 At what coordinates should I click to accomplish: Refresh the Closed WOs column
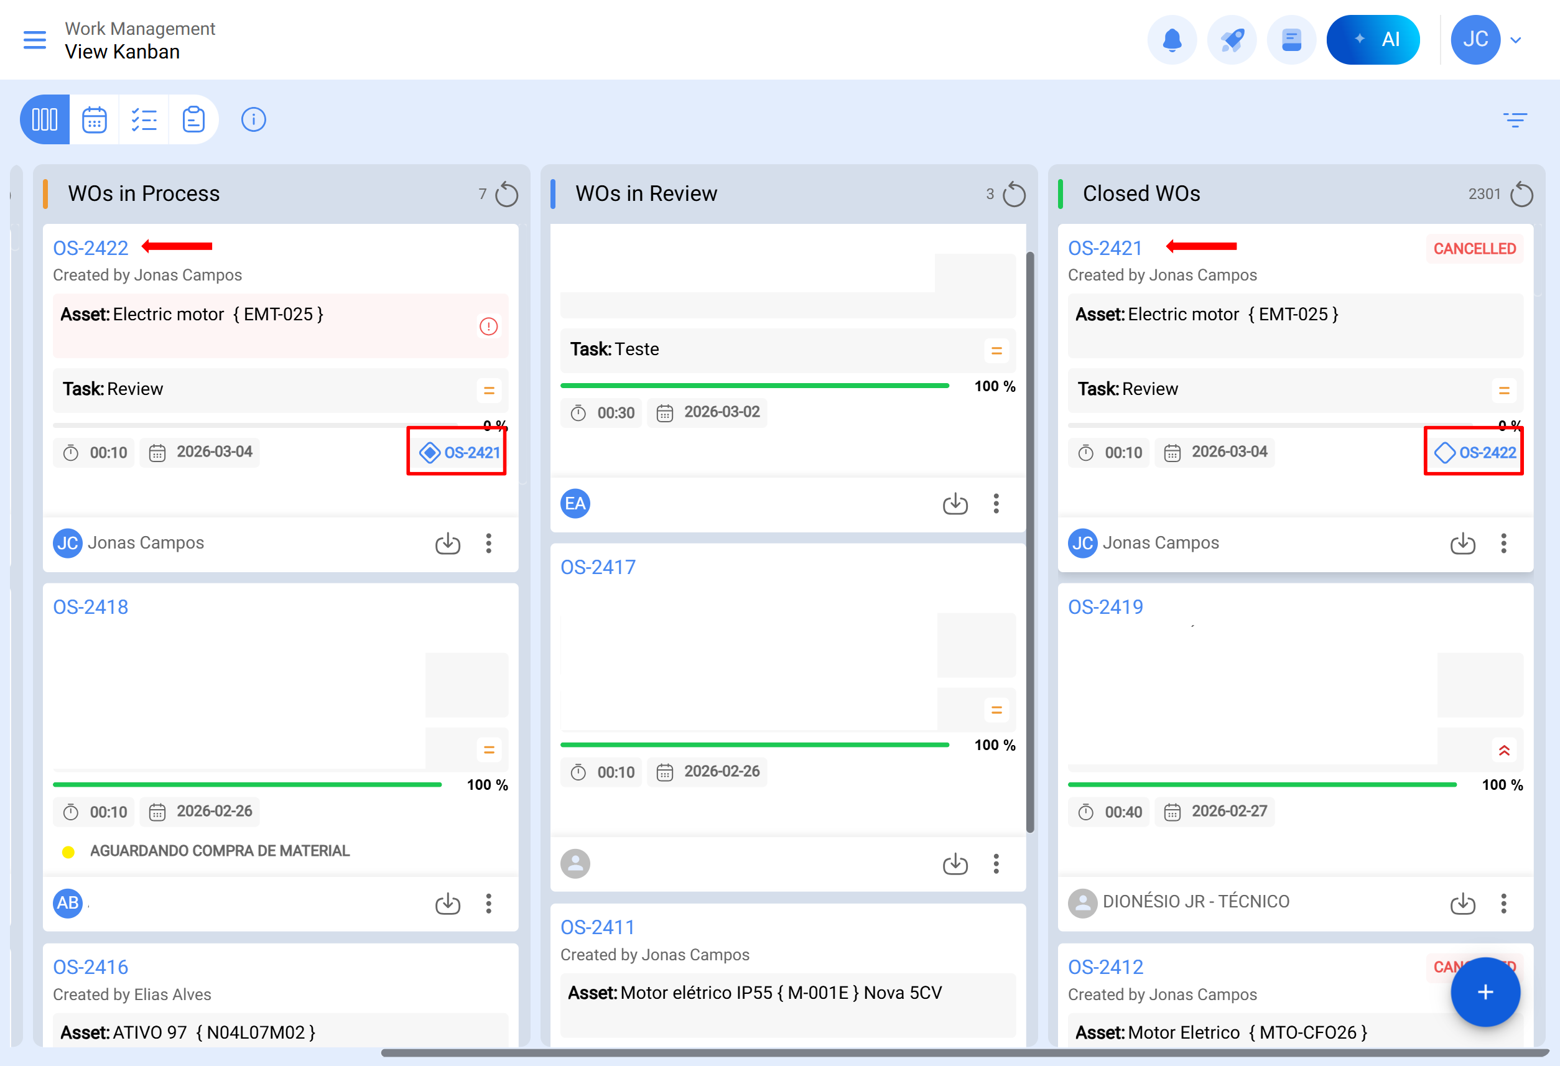pos(1521,195)
